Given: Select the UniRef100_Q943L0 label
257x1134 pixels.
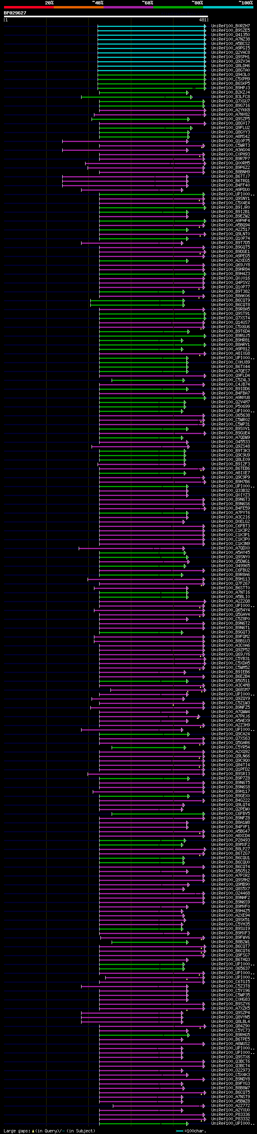Looking at the screenshot, I should (x=230, y=74).
